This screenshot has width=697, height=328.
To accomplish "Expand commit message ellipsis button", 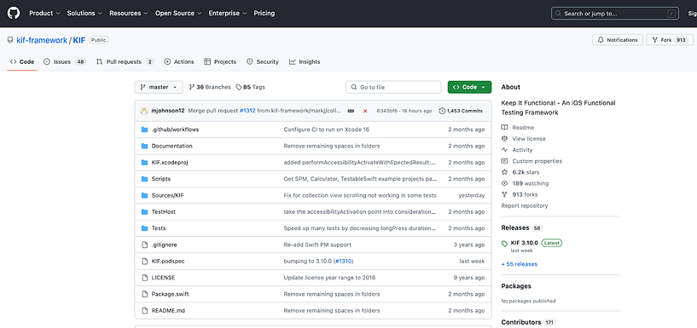I will (351, 111).
